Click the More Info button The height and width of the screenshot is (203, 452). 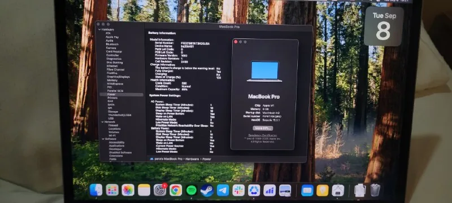[x=263, y=128]
